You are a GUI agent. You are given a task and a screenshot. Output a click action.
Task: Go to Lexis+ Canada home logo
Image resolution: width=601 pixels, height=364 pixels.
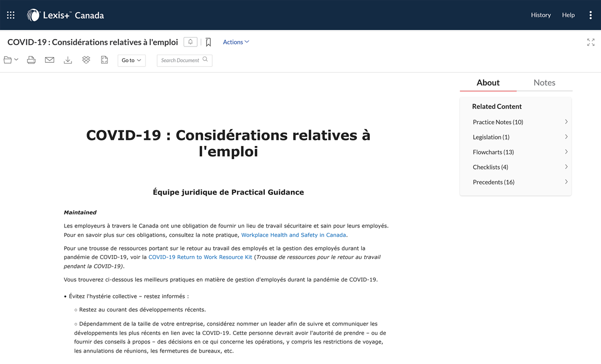(x=66, y=15)
